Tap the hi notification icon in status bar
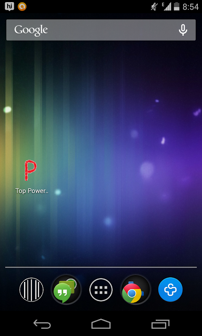202x336 pixels. tap(9, 7)
